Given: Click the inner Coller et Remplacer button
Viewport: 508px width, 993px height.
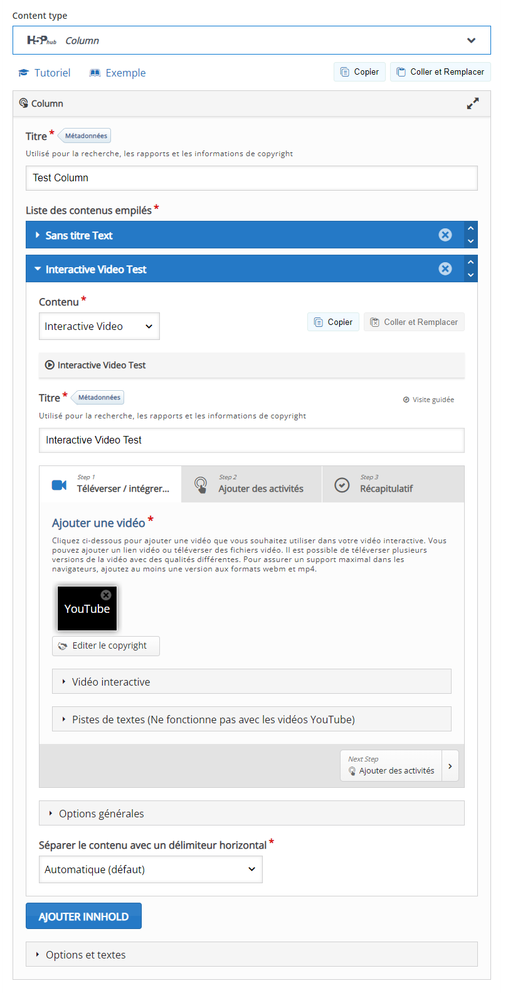Looking at the screenshot, I should click(x=414, y=322).
